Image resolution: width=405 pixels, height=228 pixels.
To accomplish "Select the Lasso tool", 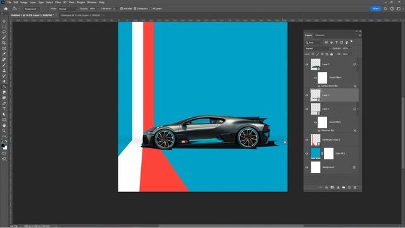I will 4,32.
